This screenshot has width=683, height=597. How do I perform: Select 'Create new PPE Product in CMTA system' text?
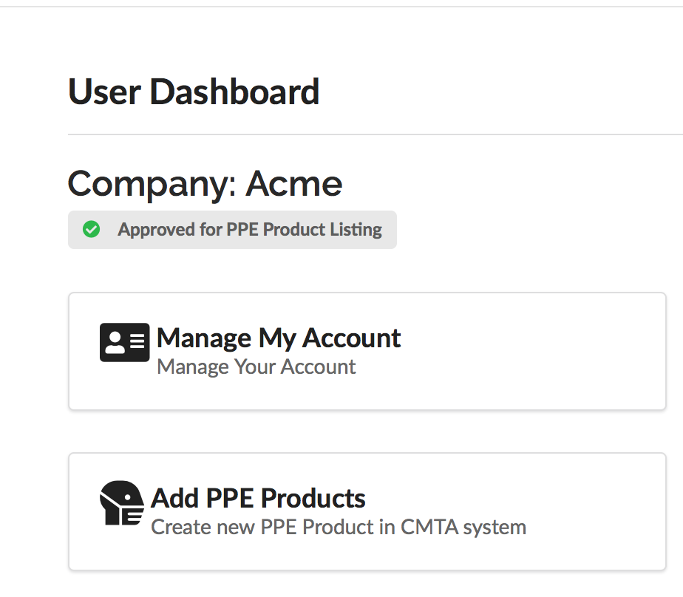339,528
